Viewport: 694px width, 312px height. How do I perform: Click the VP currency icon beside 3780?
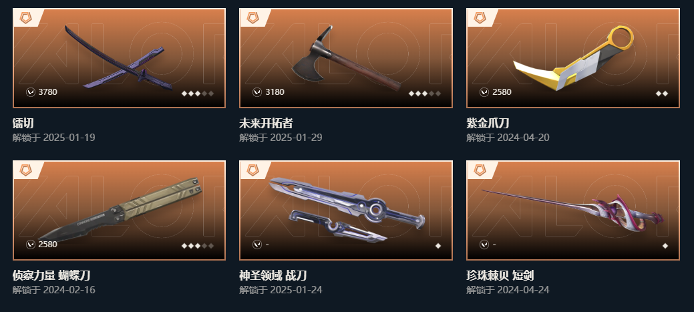[x=31, y=92]
